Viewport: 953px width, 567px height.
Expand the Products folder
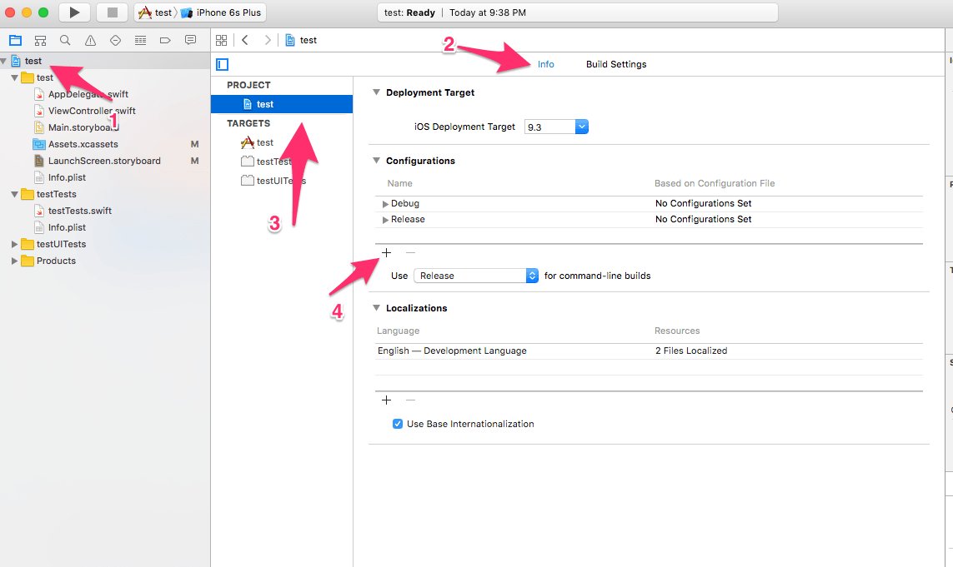point(14,261)
